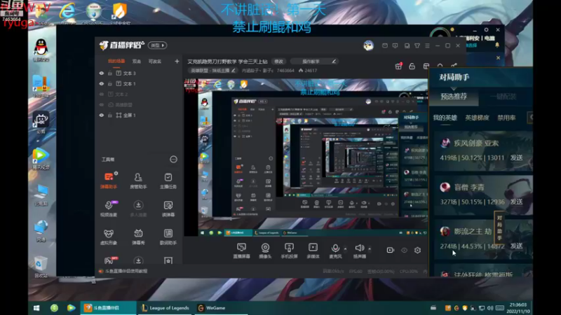Toggle visibility of 文本 1 layer
Screen dimensions: 561x315
point(102,83)
